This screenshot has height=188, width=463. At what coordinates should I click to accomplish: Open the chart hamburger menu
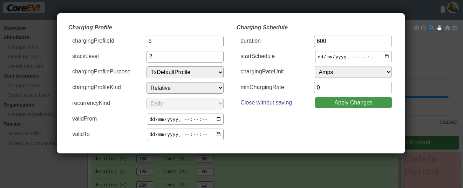[x=455, y=28]
